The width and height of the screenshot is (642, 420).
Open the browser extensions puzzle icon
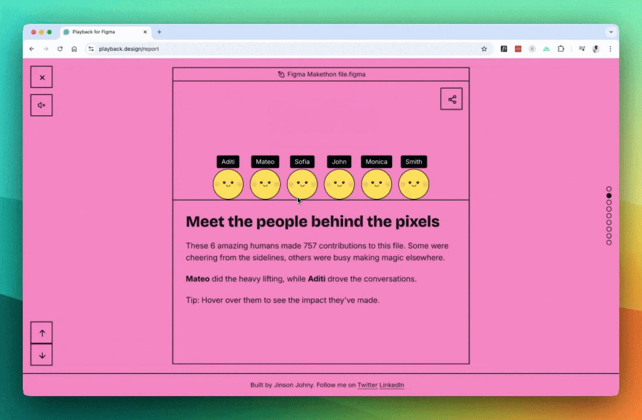(x=561, y=49)
